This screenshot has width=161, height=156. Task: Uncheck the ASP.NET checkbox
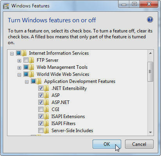(x=41, y=102)
